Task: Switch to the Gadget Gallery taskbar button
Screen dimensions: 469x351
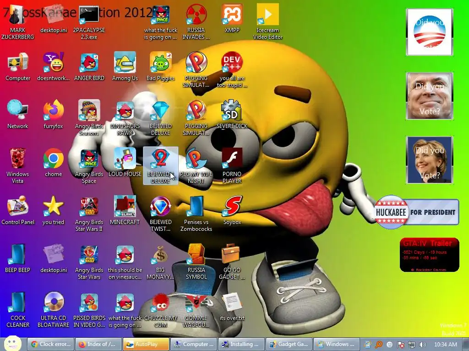Action: point(289,344)
